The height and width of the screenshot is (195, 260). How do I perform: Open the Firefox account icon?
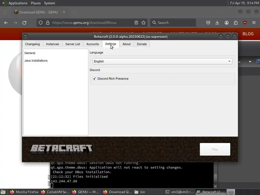coord(226,23)
